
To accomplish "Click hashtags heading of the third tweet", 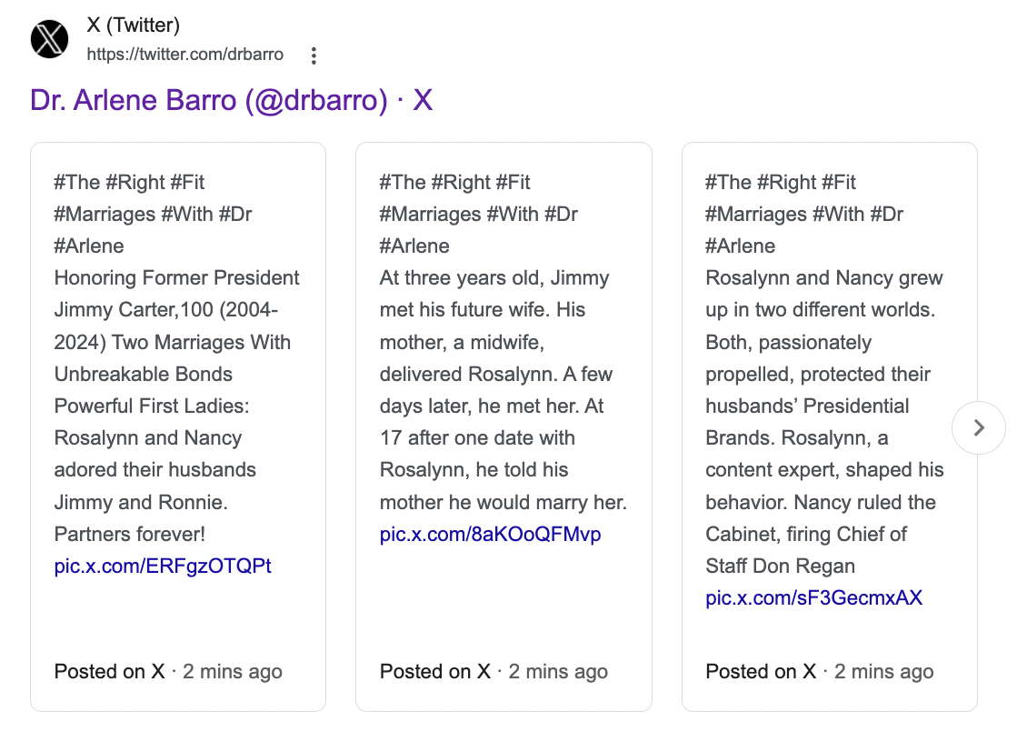I will [x=803, y=214].
